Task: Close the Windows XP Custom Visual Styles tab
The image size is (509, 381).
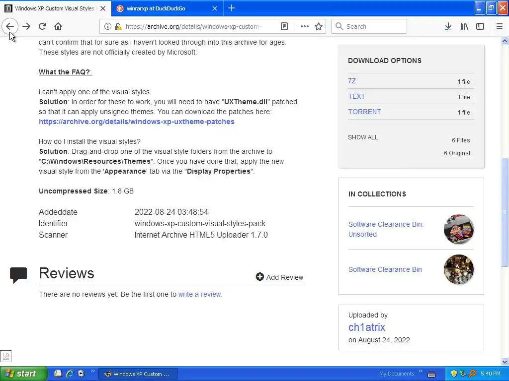Action: (103, 8)
